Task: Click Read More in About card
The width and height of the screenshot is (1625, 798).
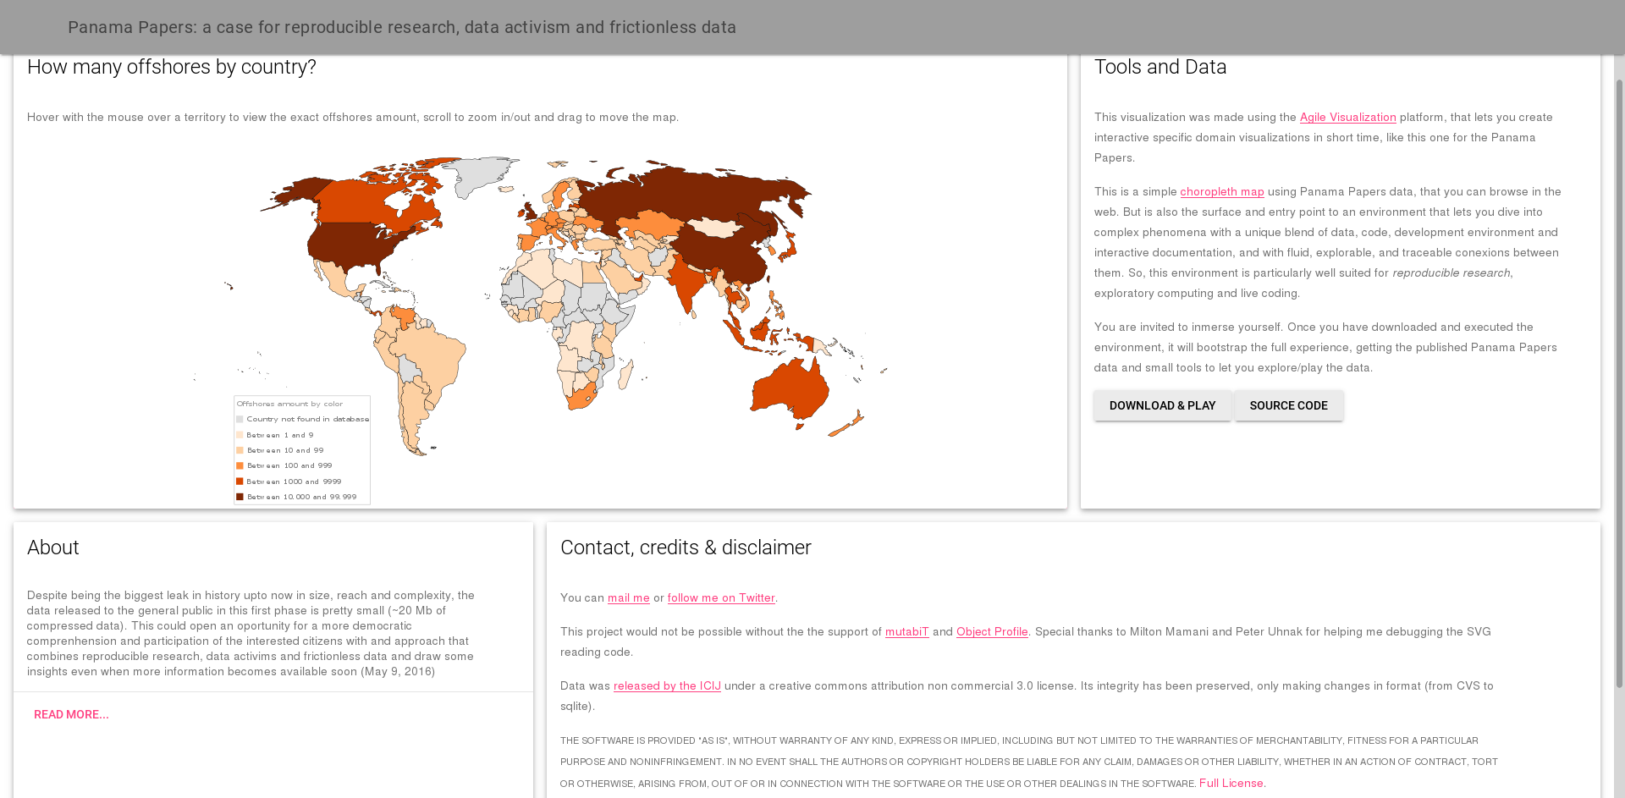Action: click(71, 715)
